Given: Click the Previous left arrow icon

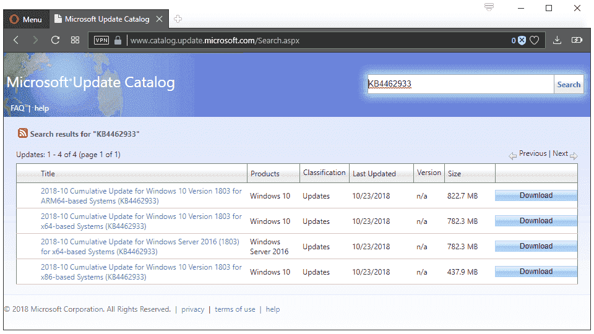Looking at the screenshot, I should tap(512, 156).
